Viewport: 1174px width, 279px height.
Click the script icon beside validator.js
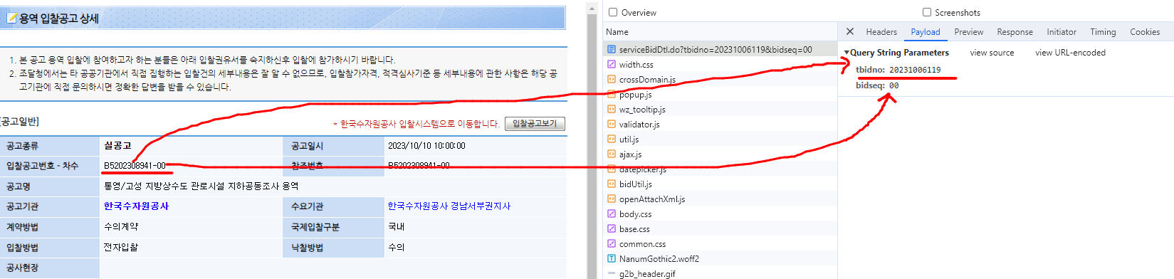[x=612, y=125]
